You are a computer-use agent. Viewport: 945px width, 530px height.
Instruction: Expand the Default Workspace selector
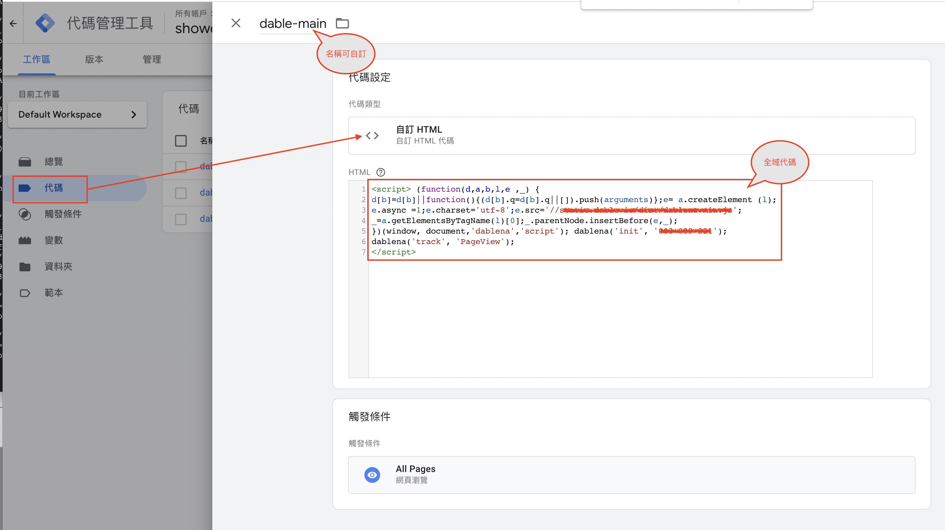tap(77, 115)
